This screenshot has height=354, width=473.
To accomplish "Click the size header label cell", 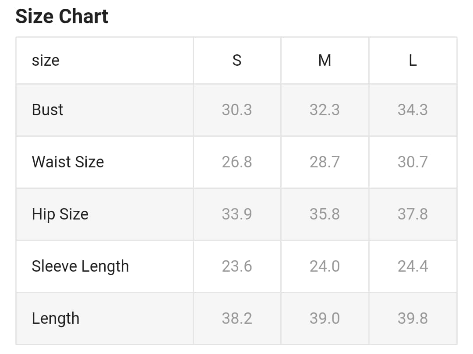I will 46,60.
